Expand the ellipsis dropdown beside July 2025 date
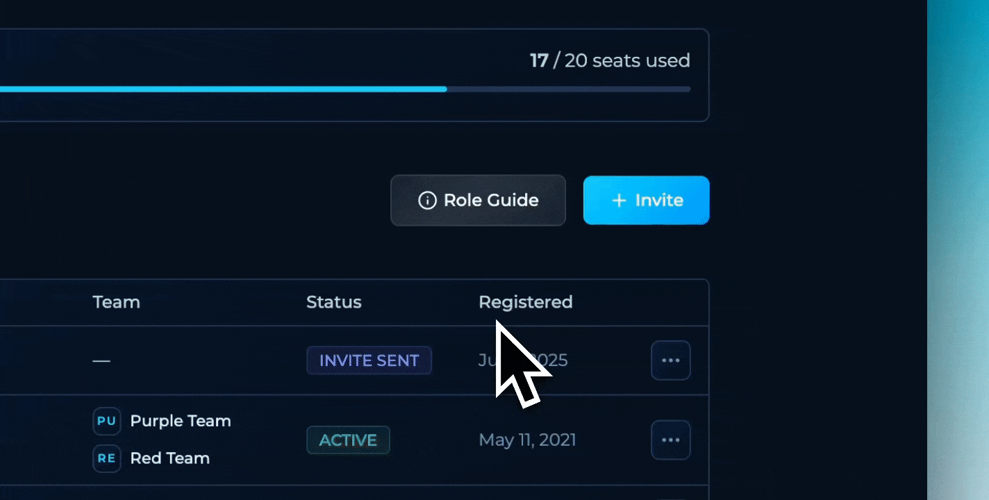 tap(670, 360)
